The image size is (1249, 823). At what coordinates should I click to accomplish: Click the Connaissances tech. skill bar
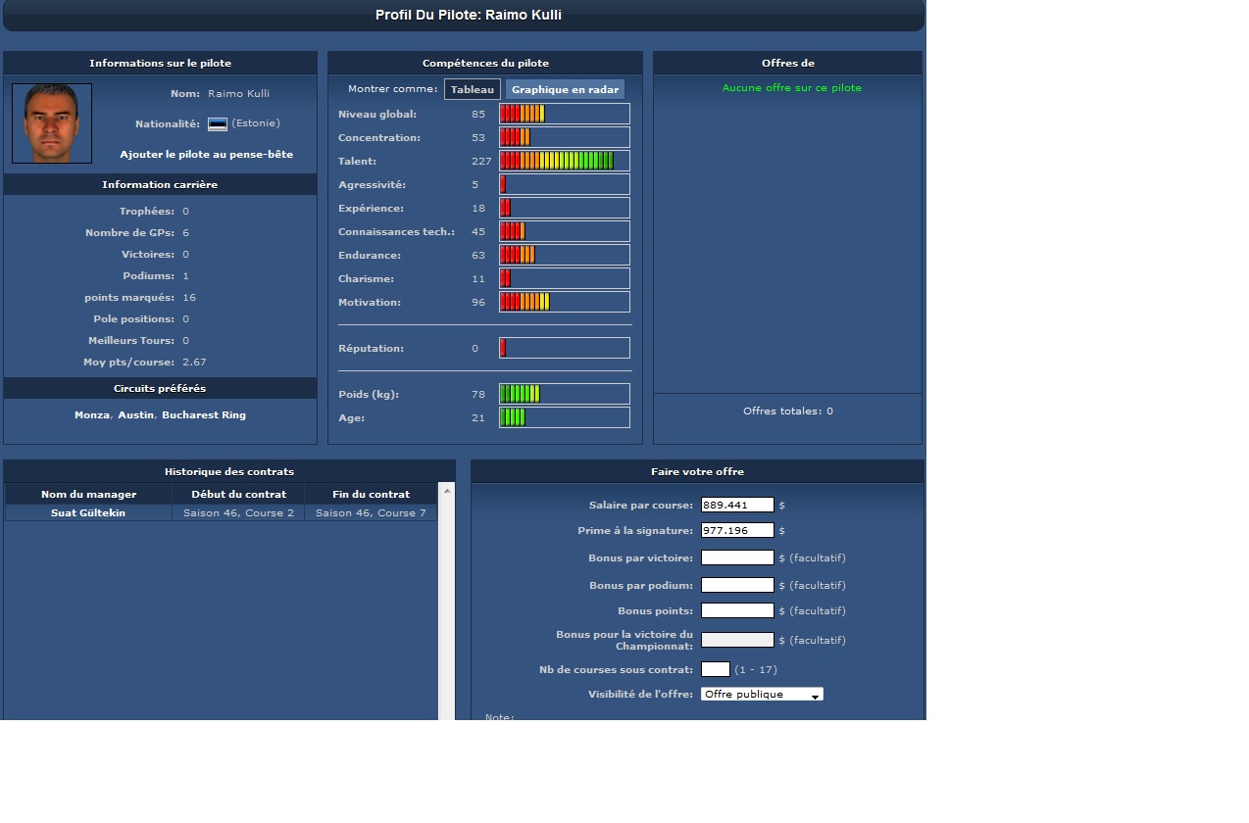(x=565, y=231)
